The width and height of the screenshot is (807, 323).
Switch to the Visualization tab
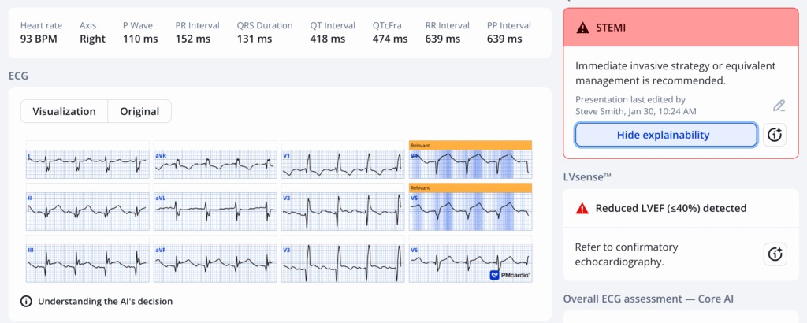pyautogui.click(x=64, y=112)
